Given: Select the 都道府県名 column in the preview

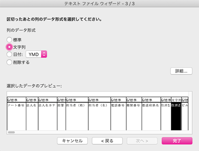Looking at the screenshot, I should point(151,116).
